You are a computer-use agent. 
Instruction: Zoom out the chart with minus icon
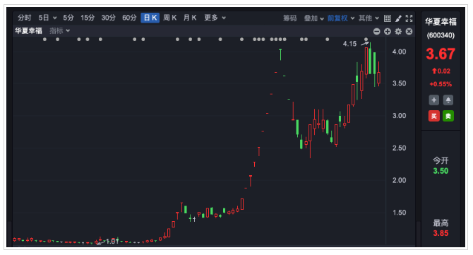coord(376,31)
